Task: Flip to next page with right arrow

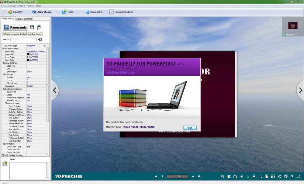Action: [300, 90]
